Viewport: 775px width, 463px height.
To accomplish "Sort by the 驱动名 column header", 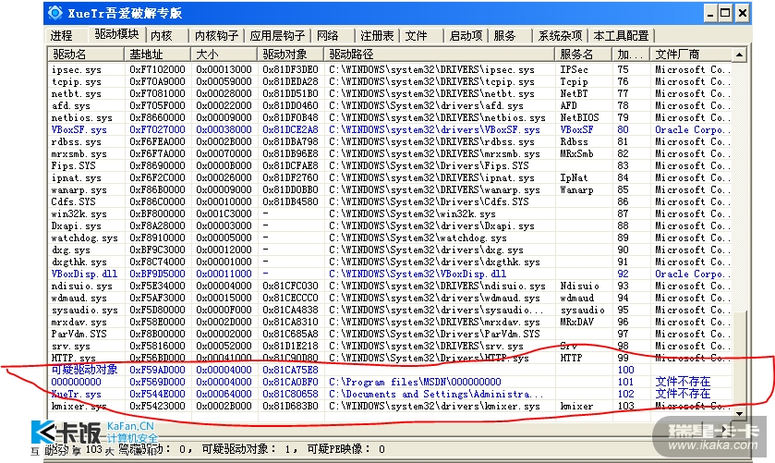I will pyautogui.click(x=86, y=55).
